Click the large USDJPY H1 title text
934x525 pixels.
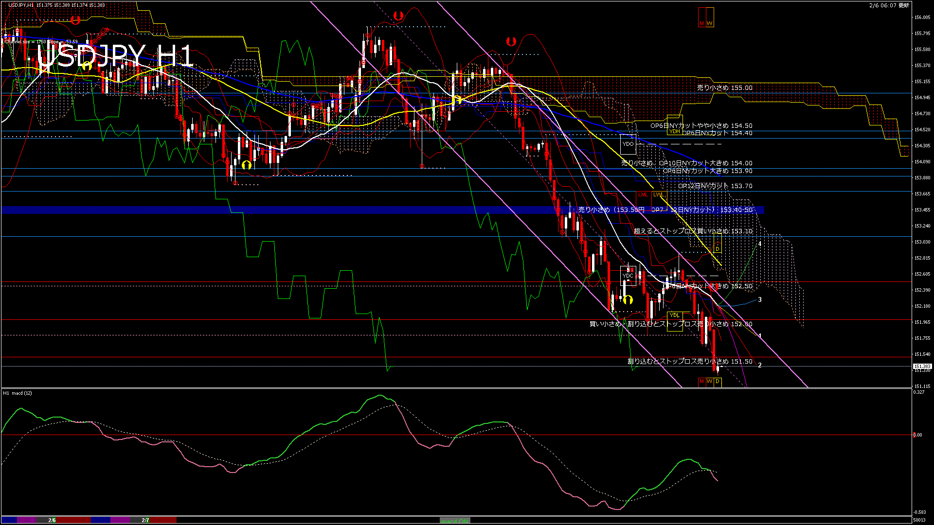115,56
